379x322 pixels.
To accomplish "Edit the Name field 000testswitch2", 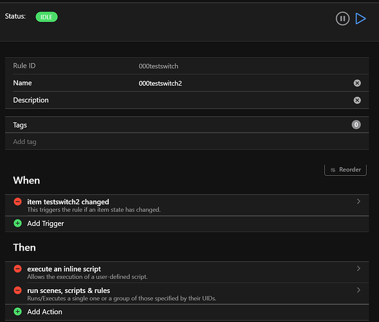I will 244,83.
